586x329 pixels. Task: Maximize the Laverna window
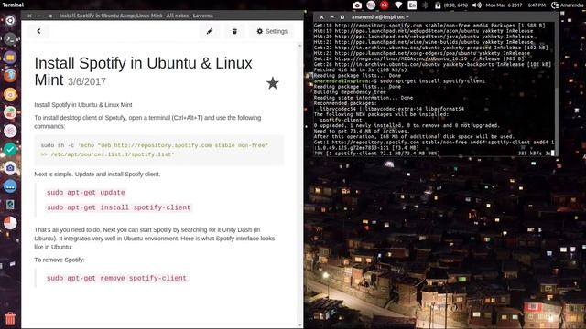[x=50, y=16]
